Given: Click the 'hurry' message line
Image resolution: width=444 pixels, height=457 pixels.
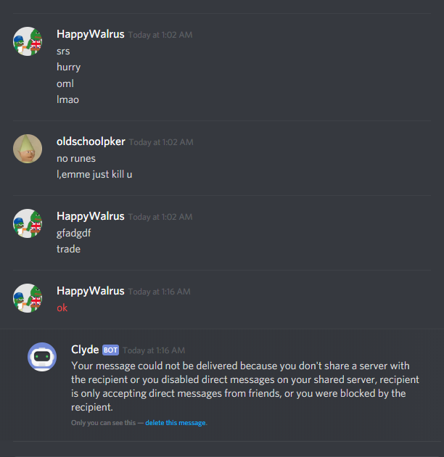Looking at the screenshot, I should pos(68,67).
